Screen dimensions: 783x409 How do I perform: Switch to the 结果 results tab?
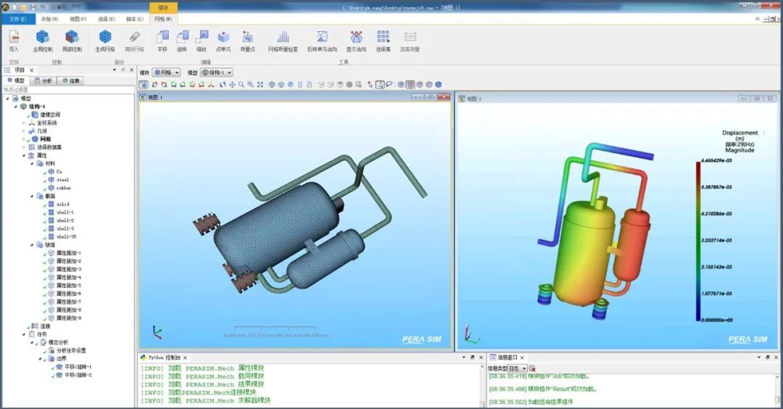72,80
